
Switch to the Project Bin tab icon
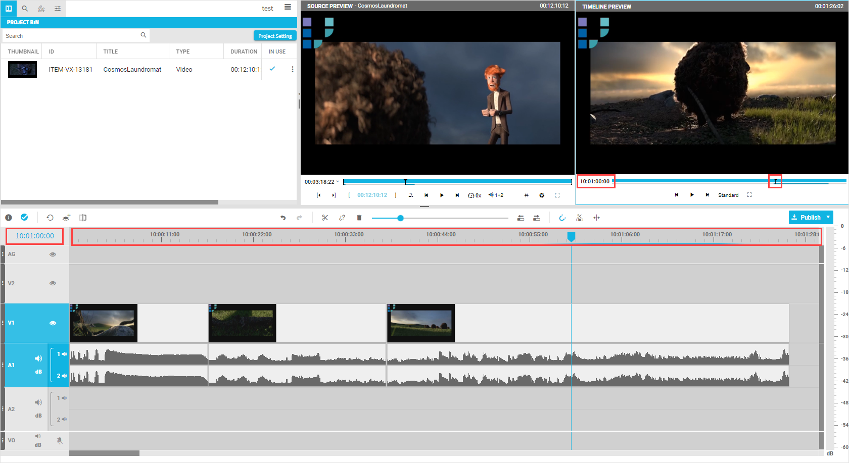[x=9, y=9]
